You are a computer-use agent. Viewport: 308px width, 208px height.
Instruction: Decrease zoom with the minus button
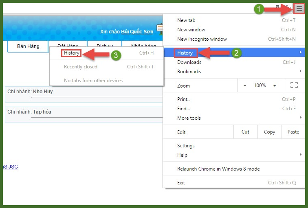pyautogui.click(x=245, y=85)
